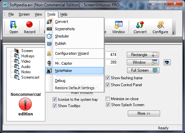Uncheck Show Splash Screen
Screen dimensions: 185x133
point(108,105)
